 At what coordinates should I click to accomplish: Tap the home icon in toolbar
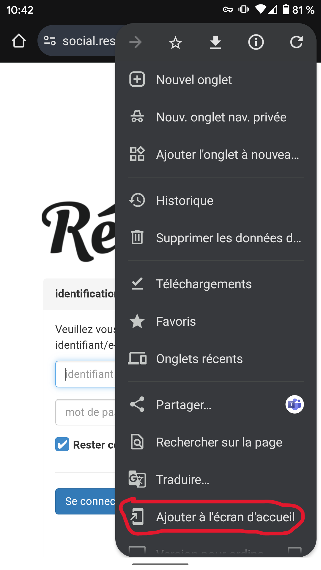coord(19,41)
